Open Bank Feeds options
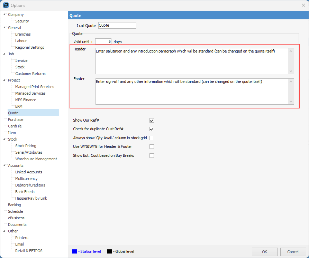 (25, 192)
